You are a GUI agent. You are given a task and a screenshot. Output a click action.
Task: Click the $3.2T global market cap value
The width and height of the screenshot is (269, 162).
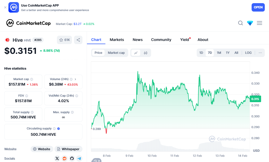click(x=77, y=24)
